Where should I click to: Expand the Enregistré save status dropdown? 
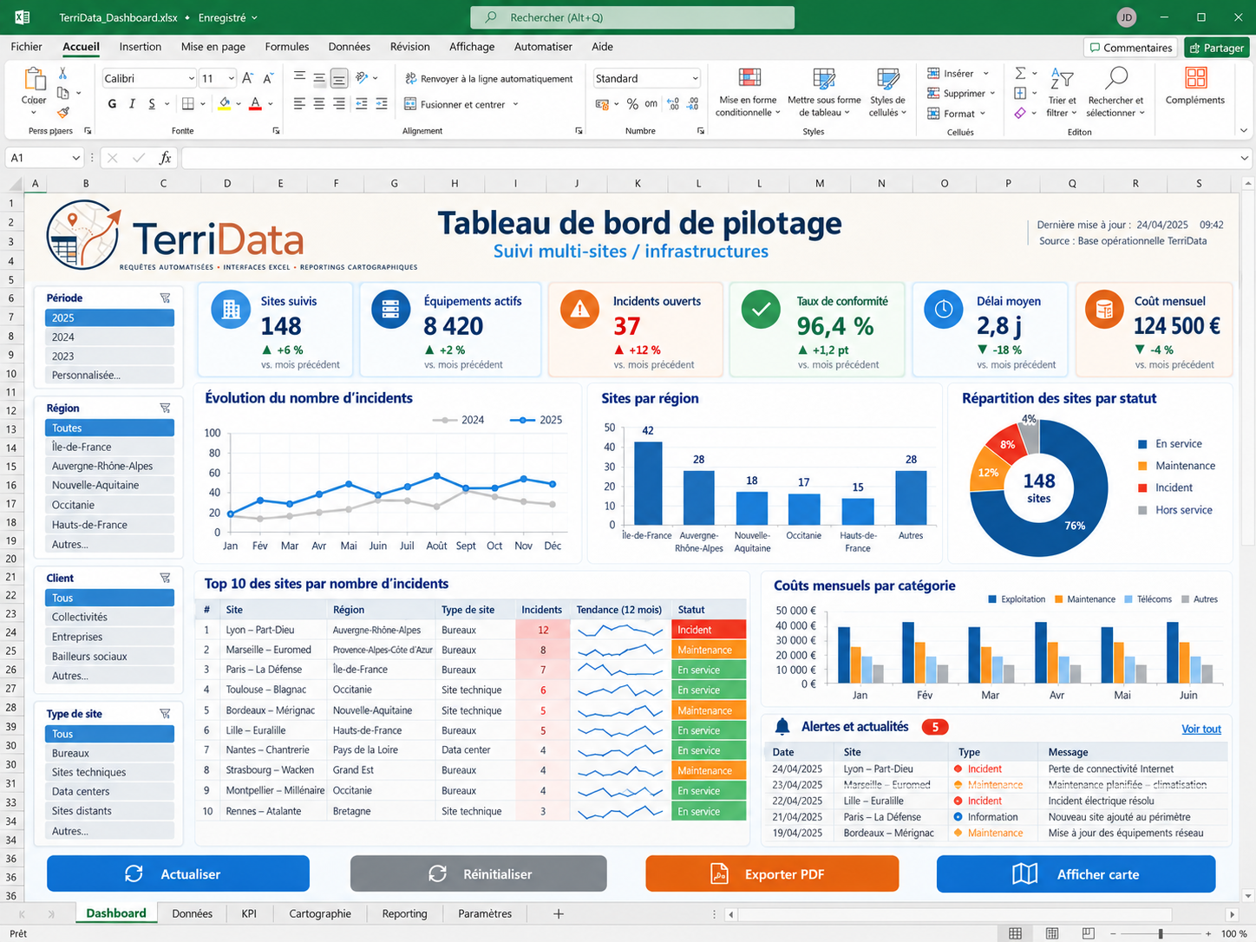point(254,17)
